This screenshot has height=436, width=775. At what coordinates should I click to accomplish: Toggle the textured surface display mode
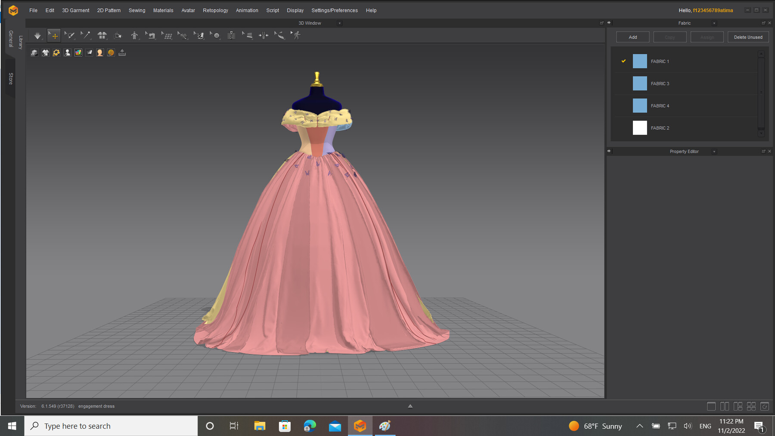click(x=89, y=53)
